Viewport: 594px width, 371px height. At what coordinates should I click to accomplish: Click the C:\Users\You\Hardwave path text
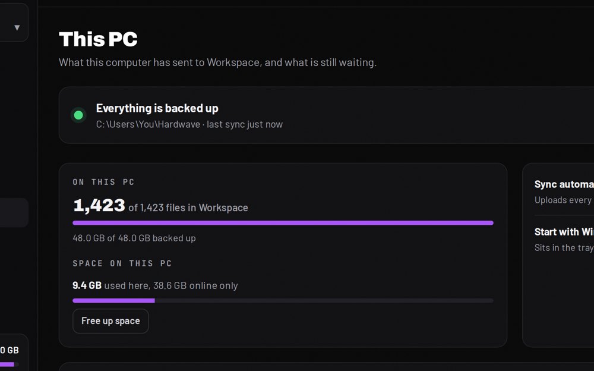point(148,124)
